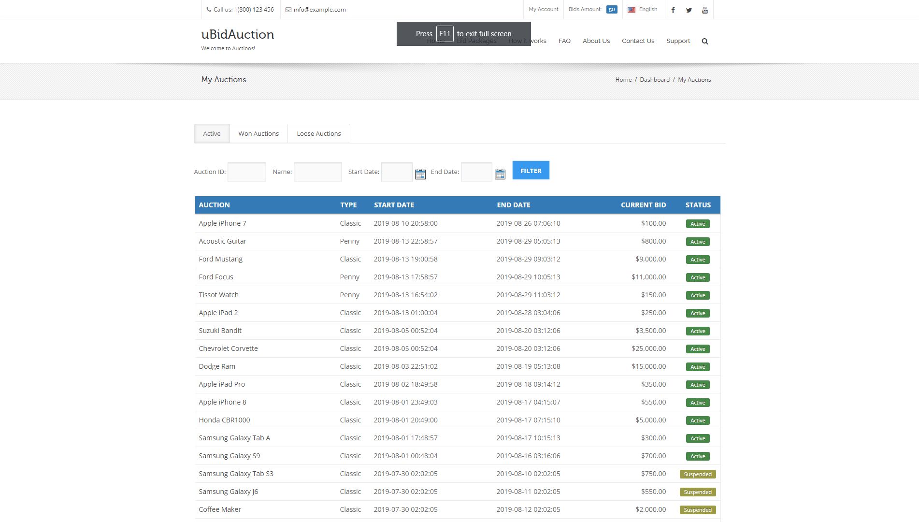The width and height of the screenshot is (919, 522).
Task: Focus the Name filter input
Action: coord(317,172)
